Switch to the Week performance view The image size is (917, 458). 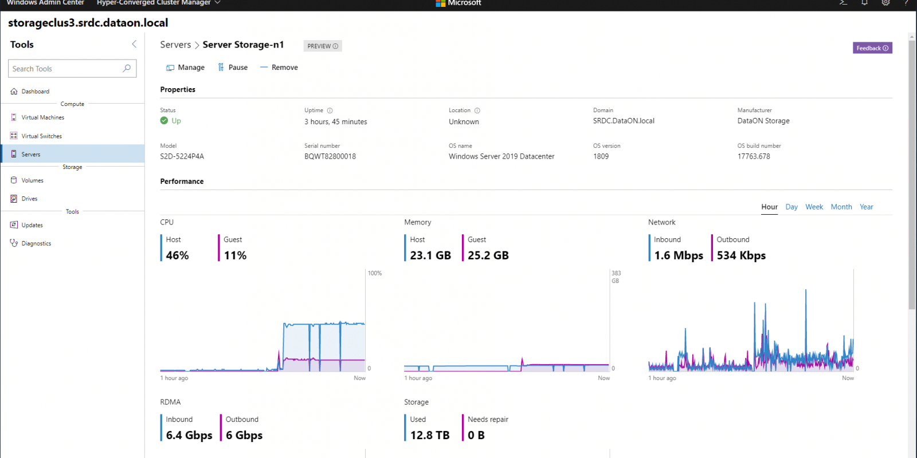click(x=814, y=207)
